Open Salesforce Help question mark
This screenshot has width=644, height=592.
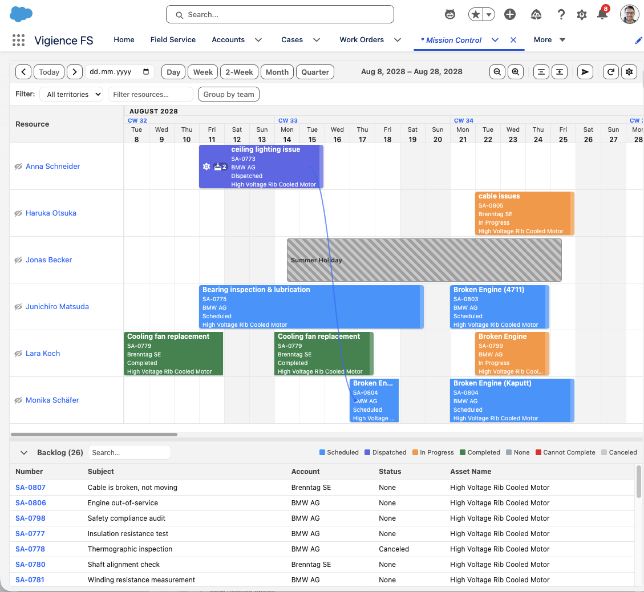pos(561,15)
